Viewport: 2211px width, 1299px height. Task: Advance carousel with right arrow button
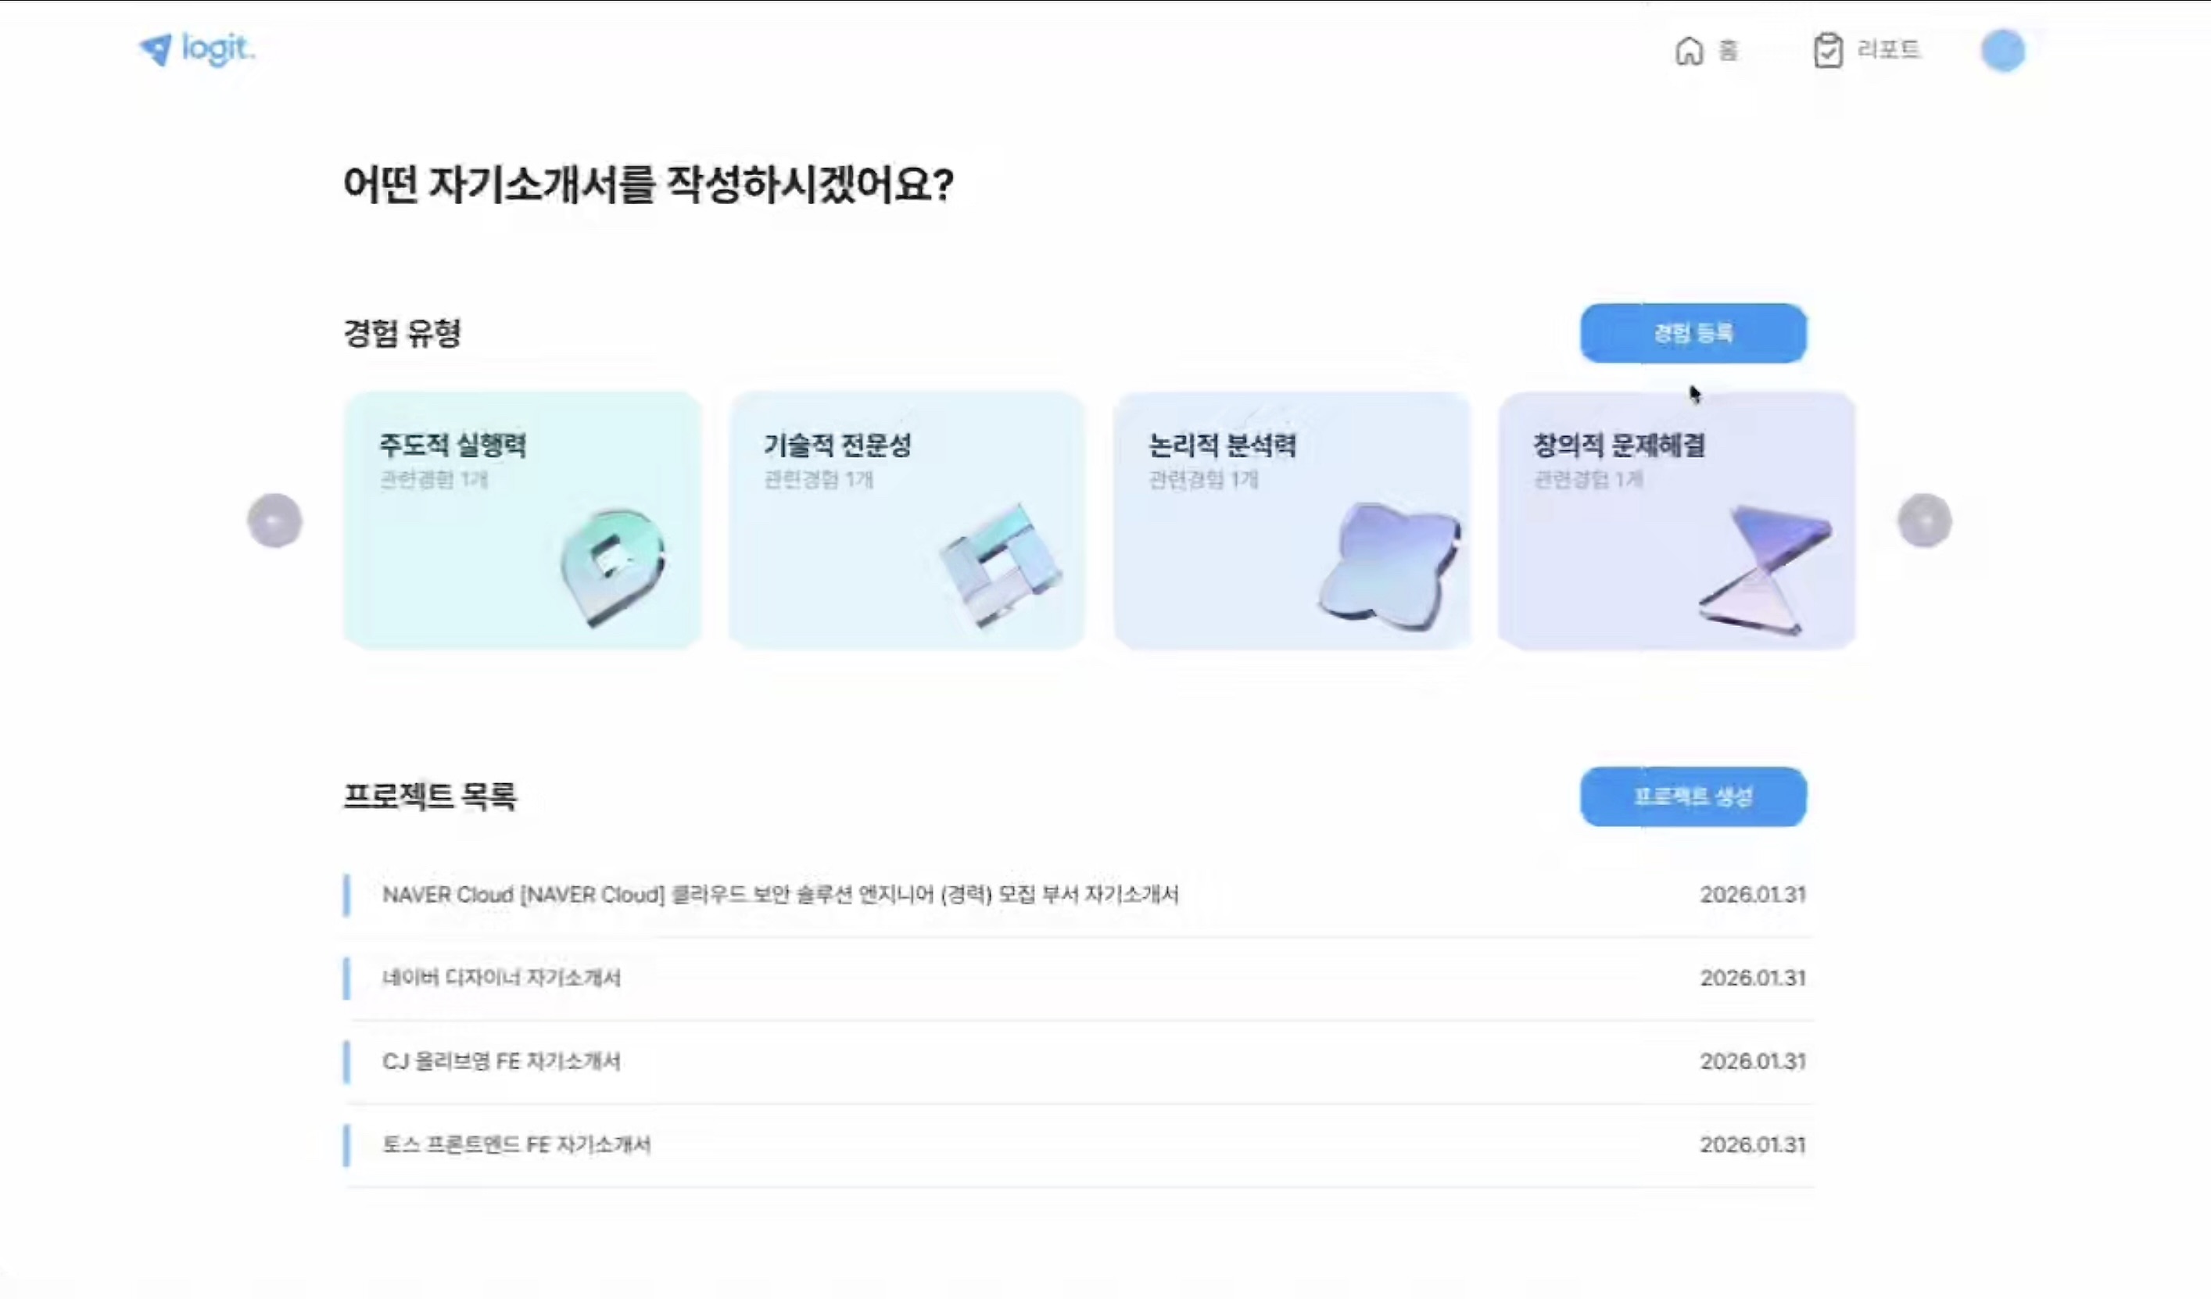(1924, 520)
